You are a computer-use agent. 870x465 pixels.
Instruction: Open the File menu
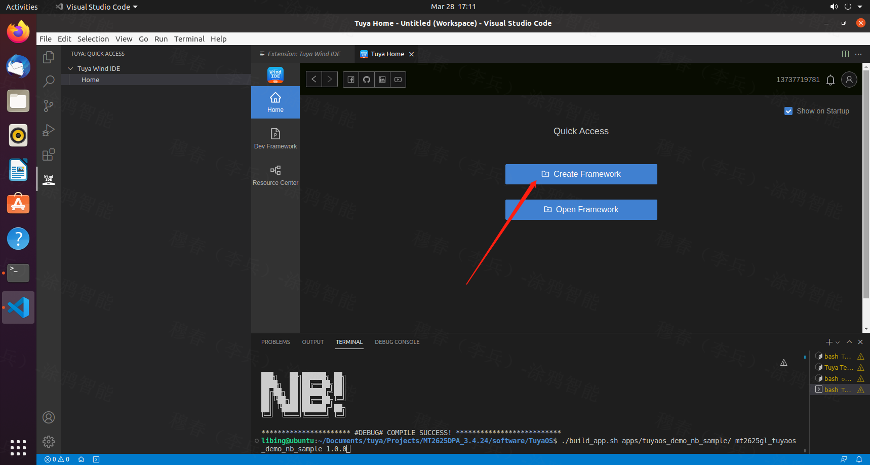46,39
